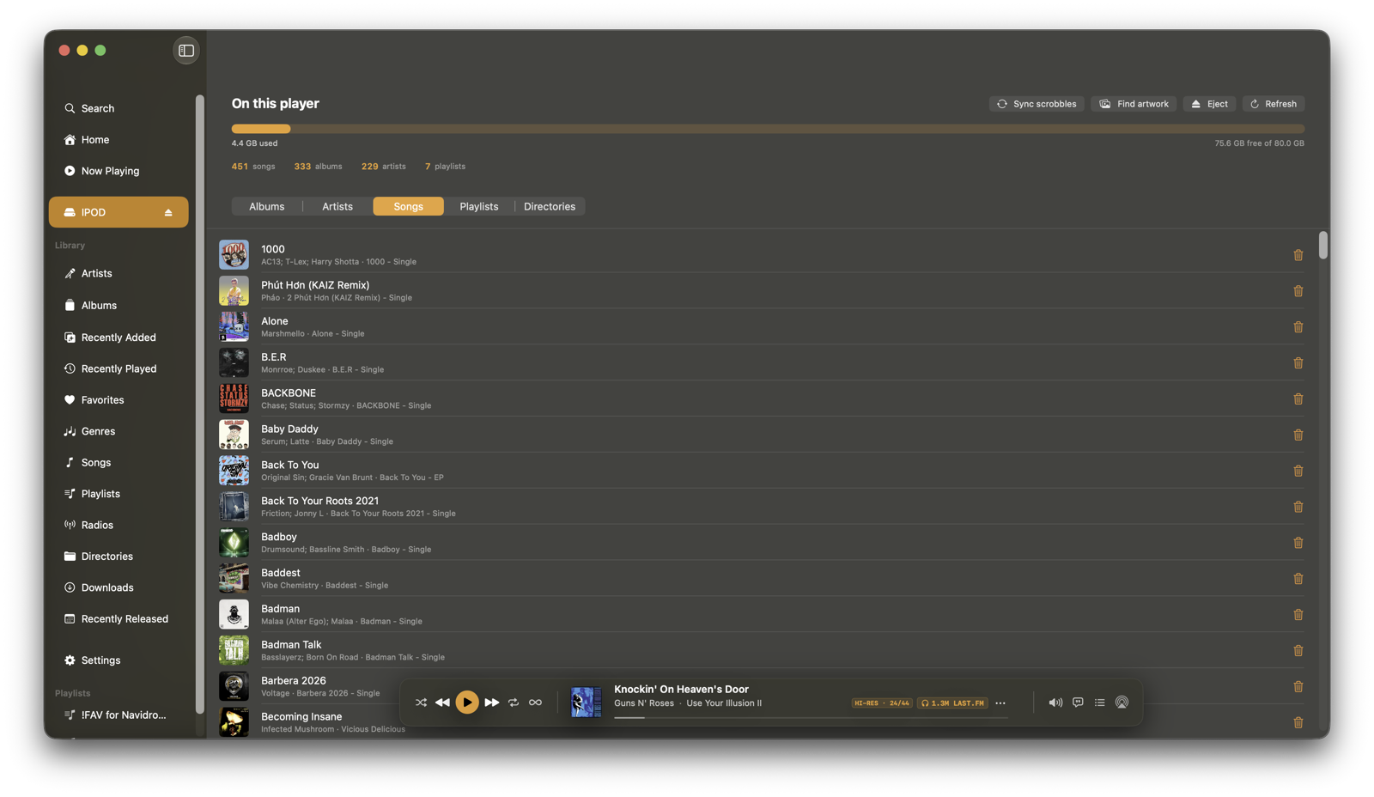Open Recently Added list
The image size is (1374, 797).
click(119, 338)
